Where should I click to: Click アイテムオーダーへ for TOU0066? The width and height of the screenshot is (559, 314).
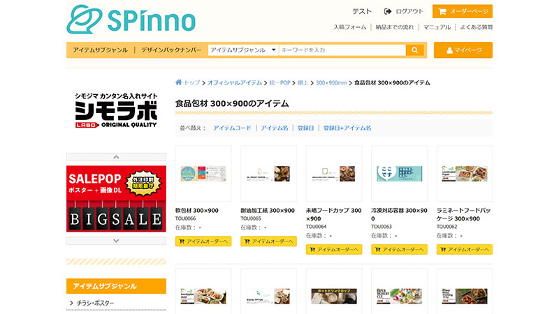click(203, 241)
